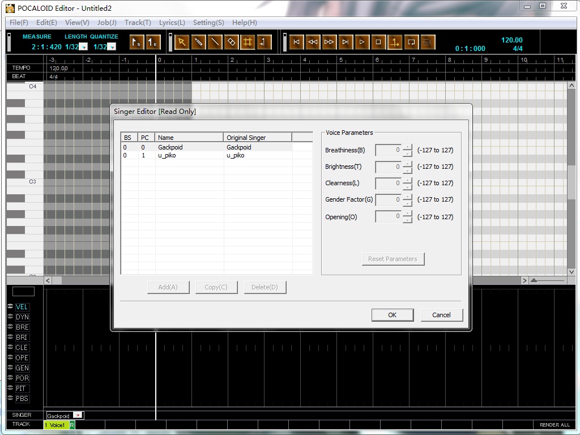The height and width of the screenshot is (435, 580).
Task: Open the Gackpoid singer dropdown
Action: (77, 415)
